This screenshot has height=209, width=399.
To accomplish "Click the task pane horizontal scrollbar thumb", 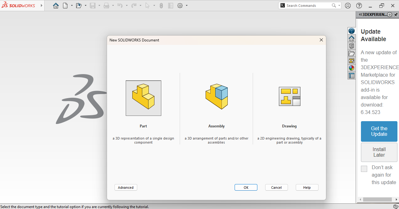I will (x=377, y=199).
